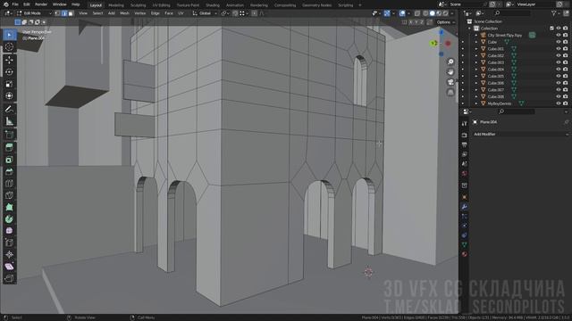572x321 pixels.
Task: Select the Knife tool
Action: pos(9,195)
